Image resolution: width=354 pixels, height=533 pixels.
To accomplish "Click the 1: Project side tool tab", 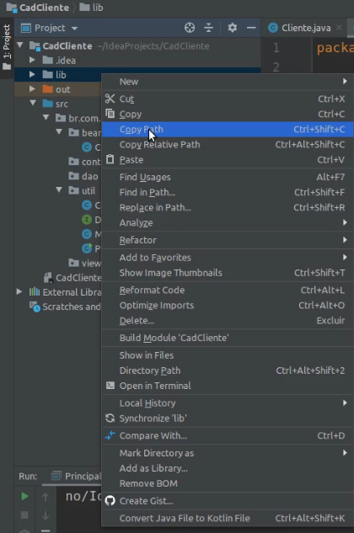I will (x=7, y=46).
